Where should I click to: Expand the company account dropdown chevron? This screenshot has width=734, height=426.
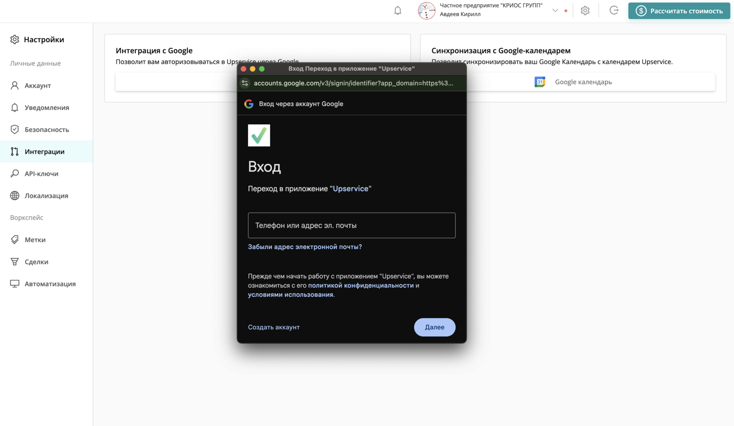pyautogui.click(x=555, y=10)
